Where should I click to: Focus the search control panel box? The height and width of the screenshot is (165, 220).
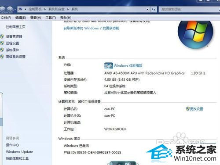(189, 9)
